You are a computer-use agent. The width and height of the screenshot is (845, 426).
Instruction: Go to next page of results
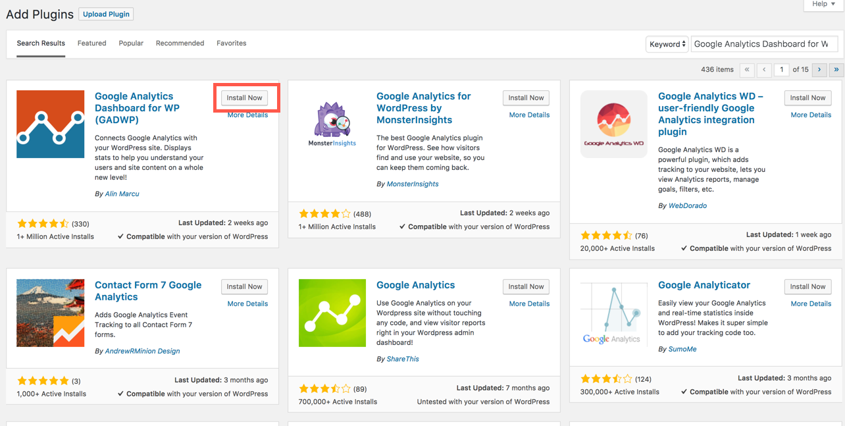click(819, 69)
